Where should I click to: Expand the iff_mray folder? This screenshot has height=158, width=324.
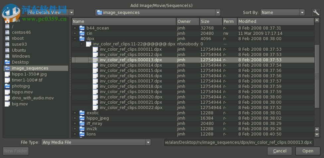75,124
